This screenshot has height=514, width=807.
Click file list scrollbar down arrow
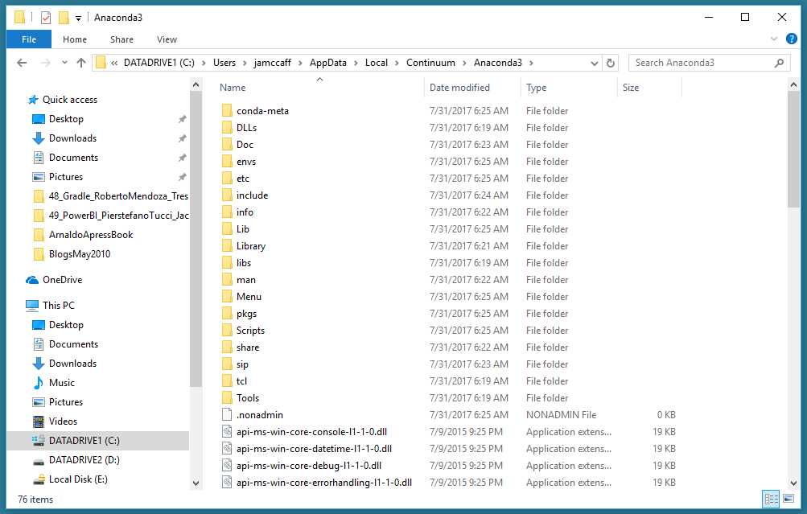coord(793,483)
